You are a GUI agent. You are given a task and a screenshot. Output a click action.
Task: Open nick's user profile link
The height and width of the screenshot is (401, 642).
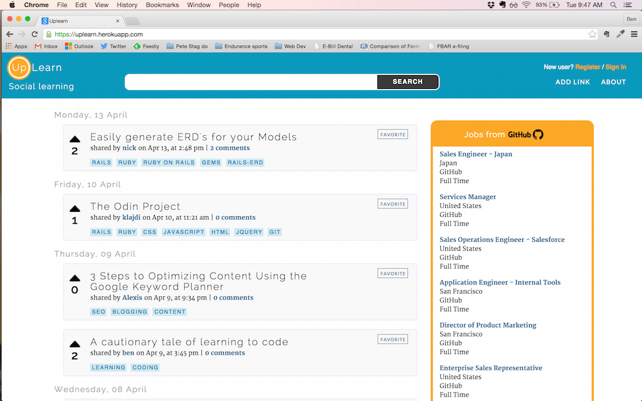click(x=129, y=148)
